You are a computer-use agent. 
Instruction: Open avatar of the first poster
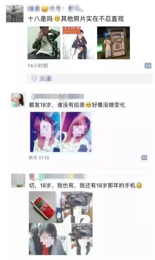click(15, 14)
